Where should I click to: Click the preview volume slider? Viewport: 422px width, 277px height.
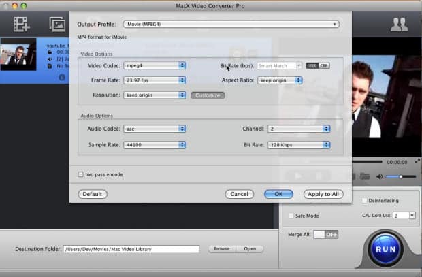pos(401,176)
